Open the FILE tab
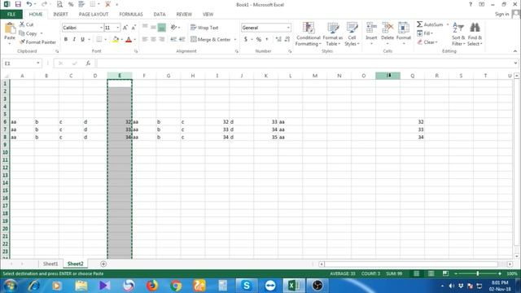 click(x=11, y=15)
